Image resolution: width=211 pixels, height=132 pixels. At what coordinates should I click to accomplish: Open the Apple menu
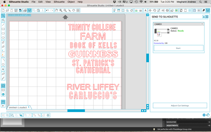point(5,2)
